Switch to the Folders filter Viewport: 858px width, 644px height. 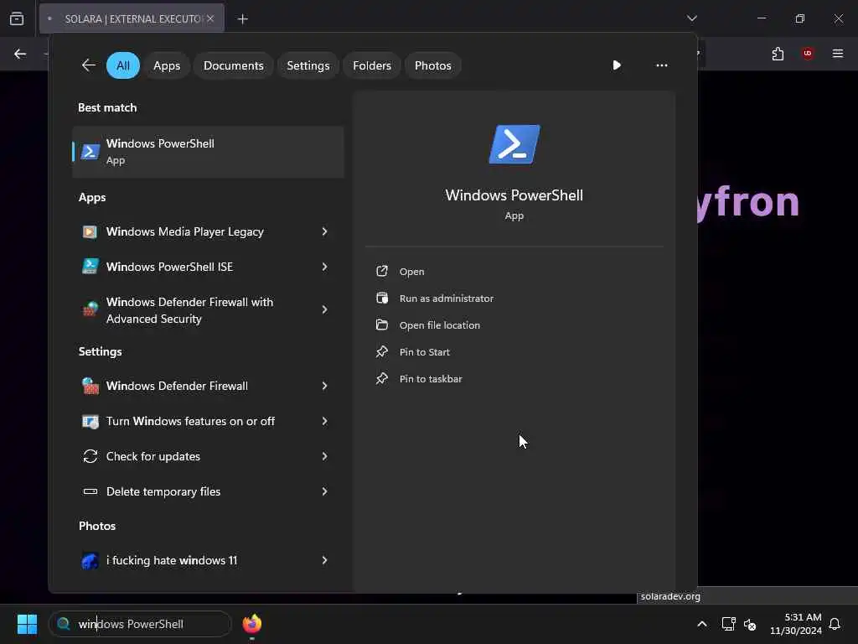[372, 65]
